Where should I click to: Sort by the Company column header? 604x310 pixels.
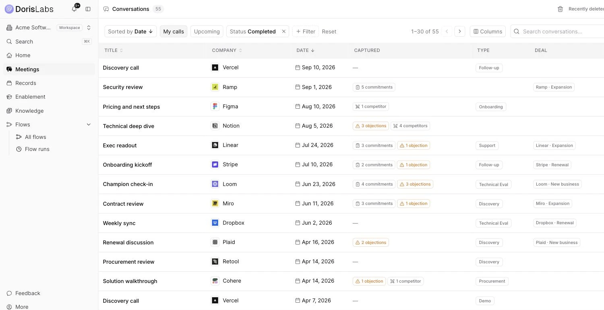point(227,50)
